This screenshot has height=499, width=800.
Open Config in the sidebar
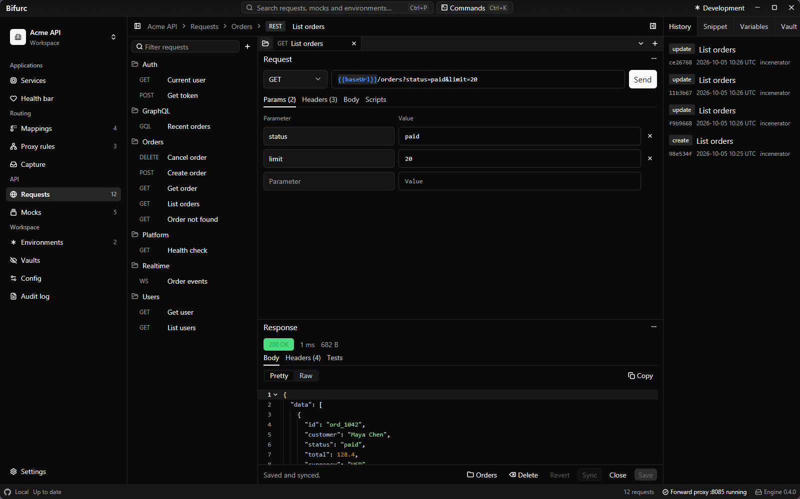pyautogui.click(x=63, y=278)
